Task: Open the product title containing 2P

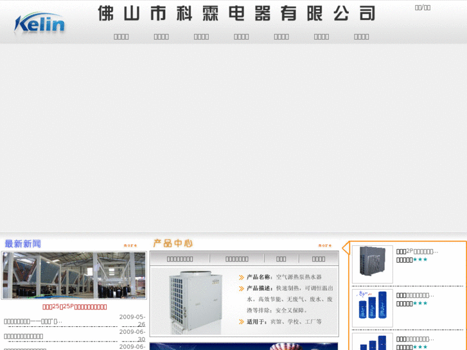Action: (417, 251)
